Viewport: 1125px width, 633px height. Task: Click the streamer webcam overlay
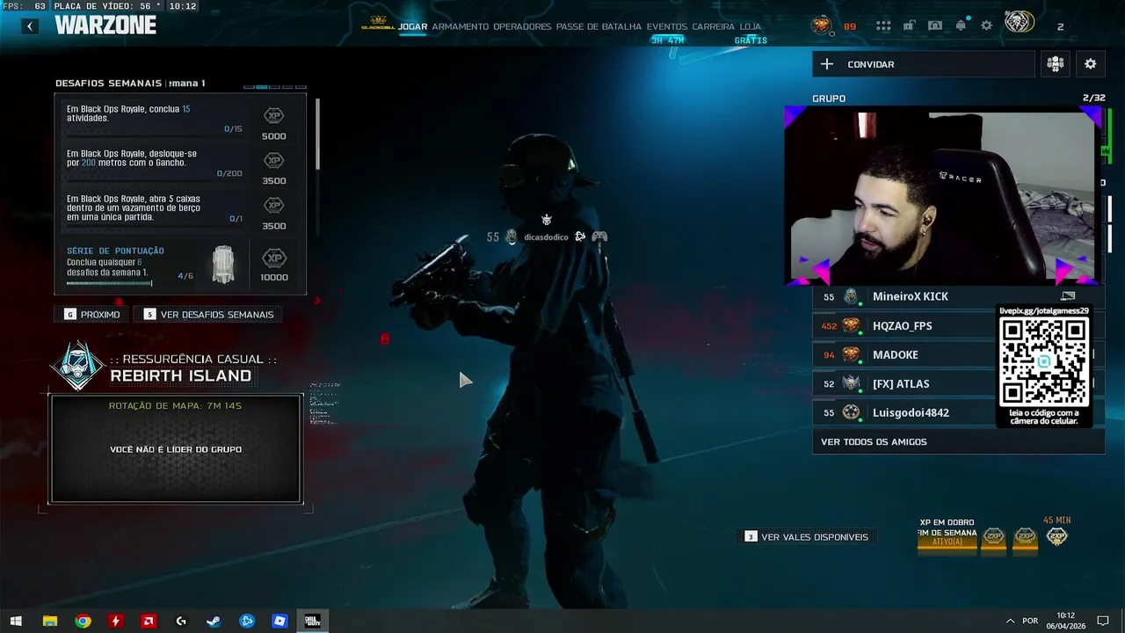pyautogui.click(x=943, y=196)
